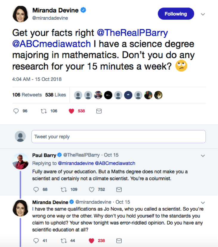The image size is (218, 247).
Task: Unlike the main tweet with red heart
Action: [71, 111]
